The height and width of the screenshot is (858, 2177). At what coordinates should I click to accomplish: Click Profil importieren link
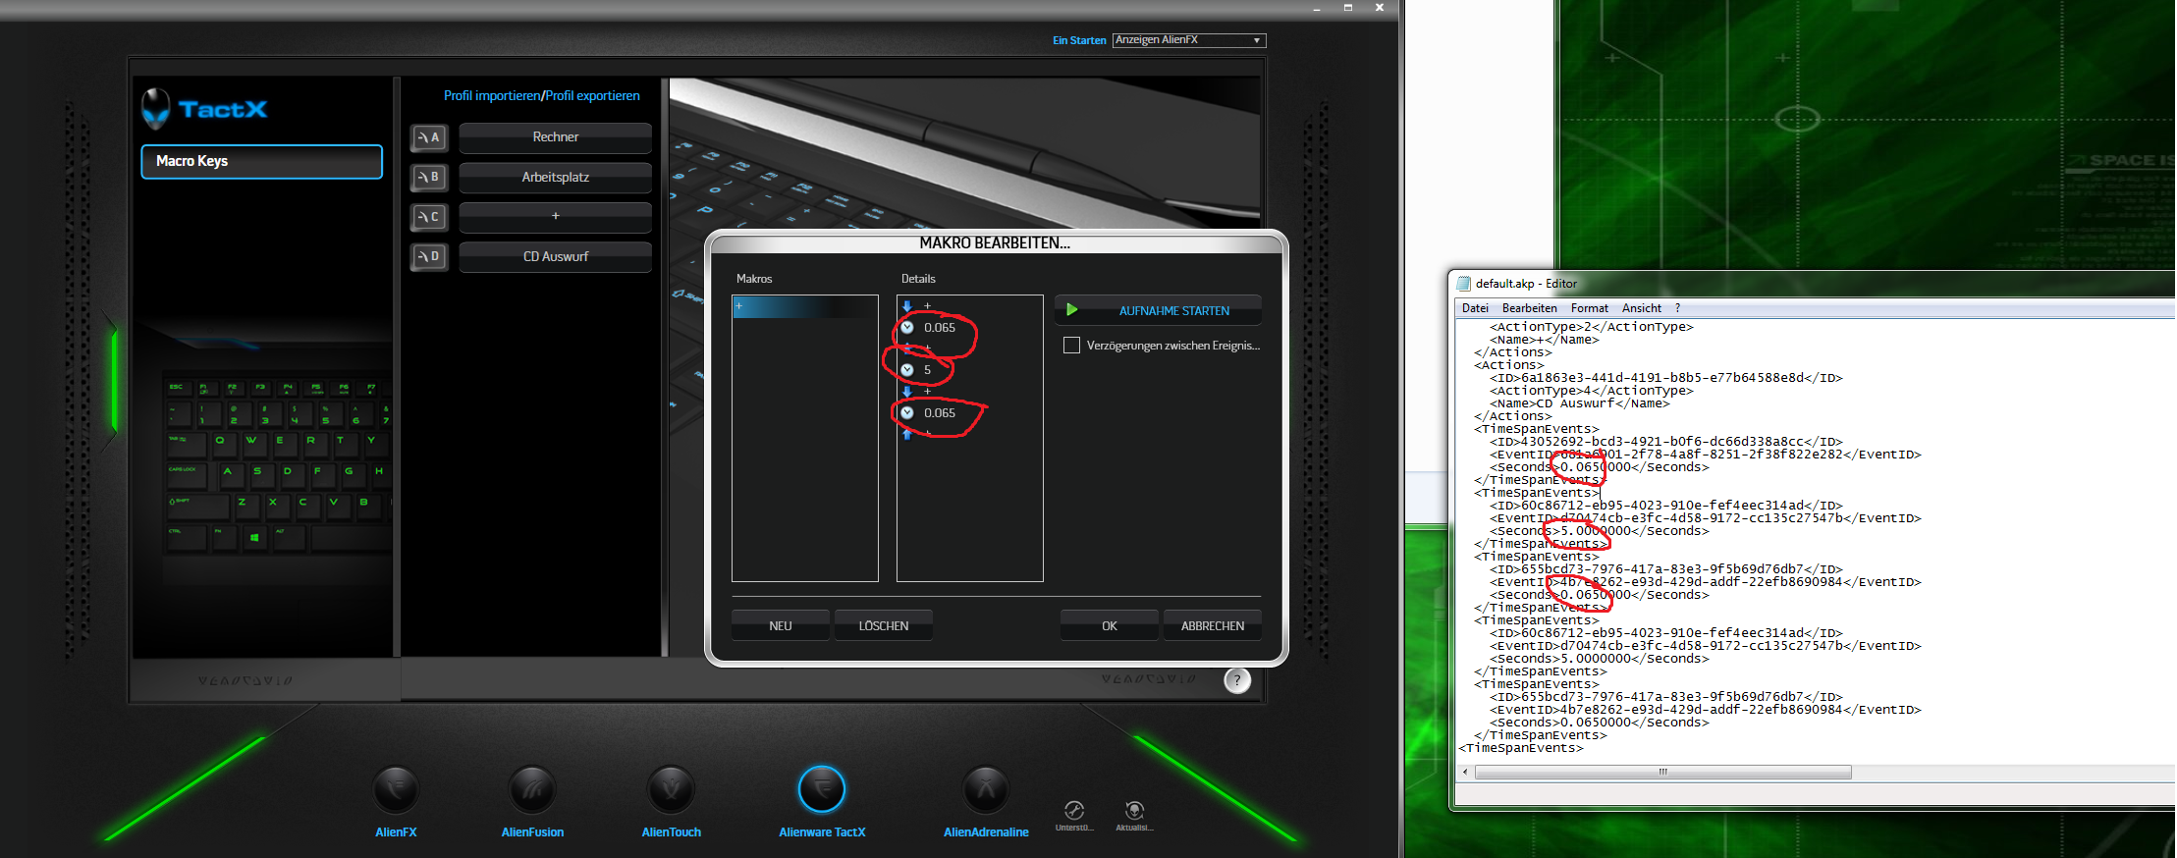pyautogui.click(x=492, y=95)
